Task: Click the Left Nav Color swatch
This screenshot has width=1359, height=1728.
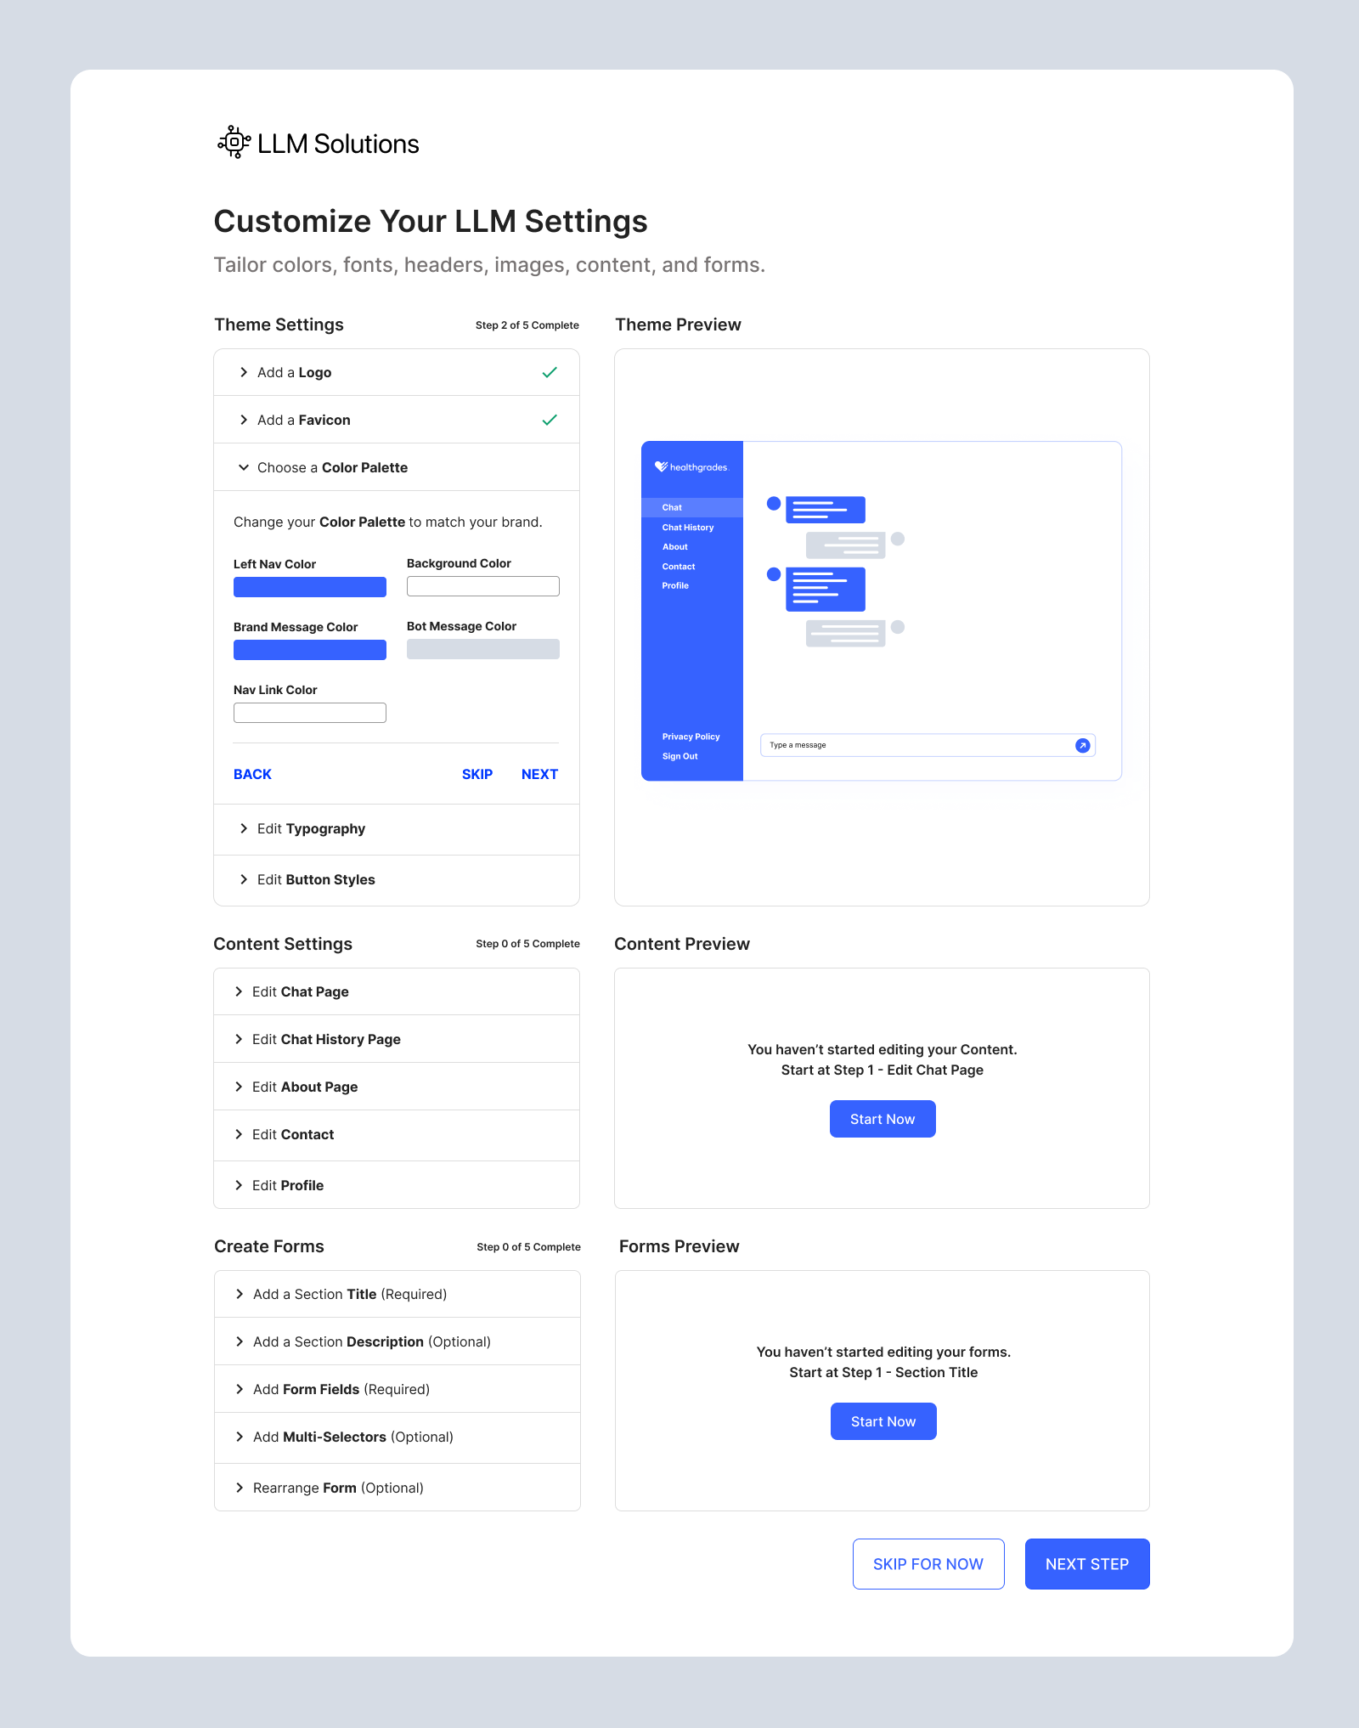Action: pyautogui.click(x=309, y=586)
